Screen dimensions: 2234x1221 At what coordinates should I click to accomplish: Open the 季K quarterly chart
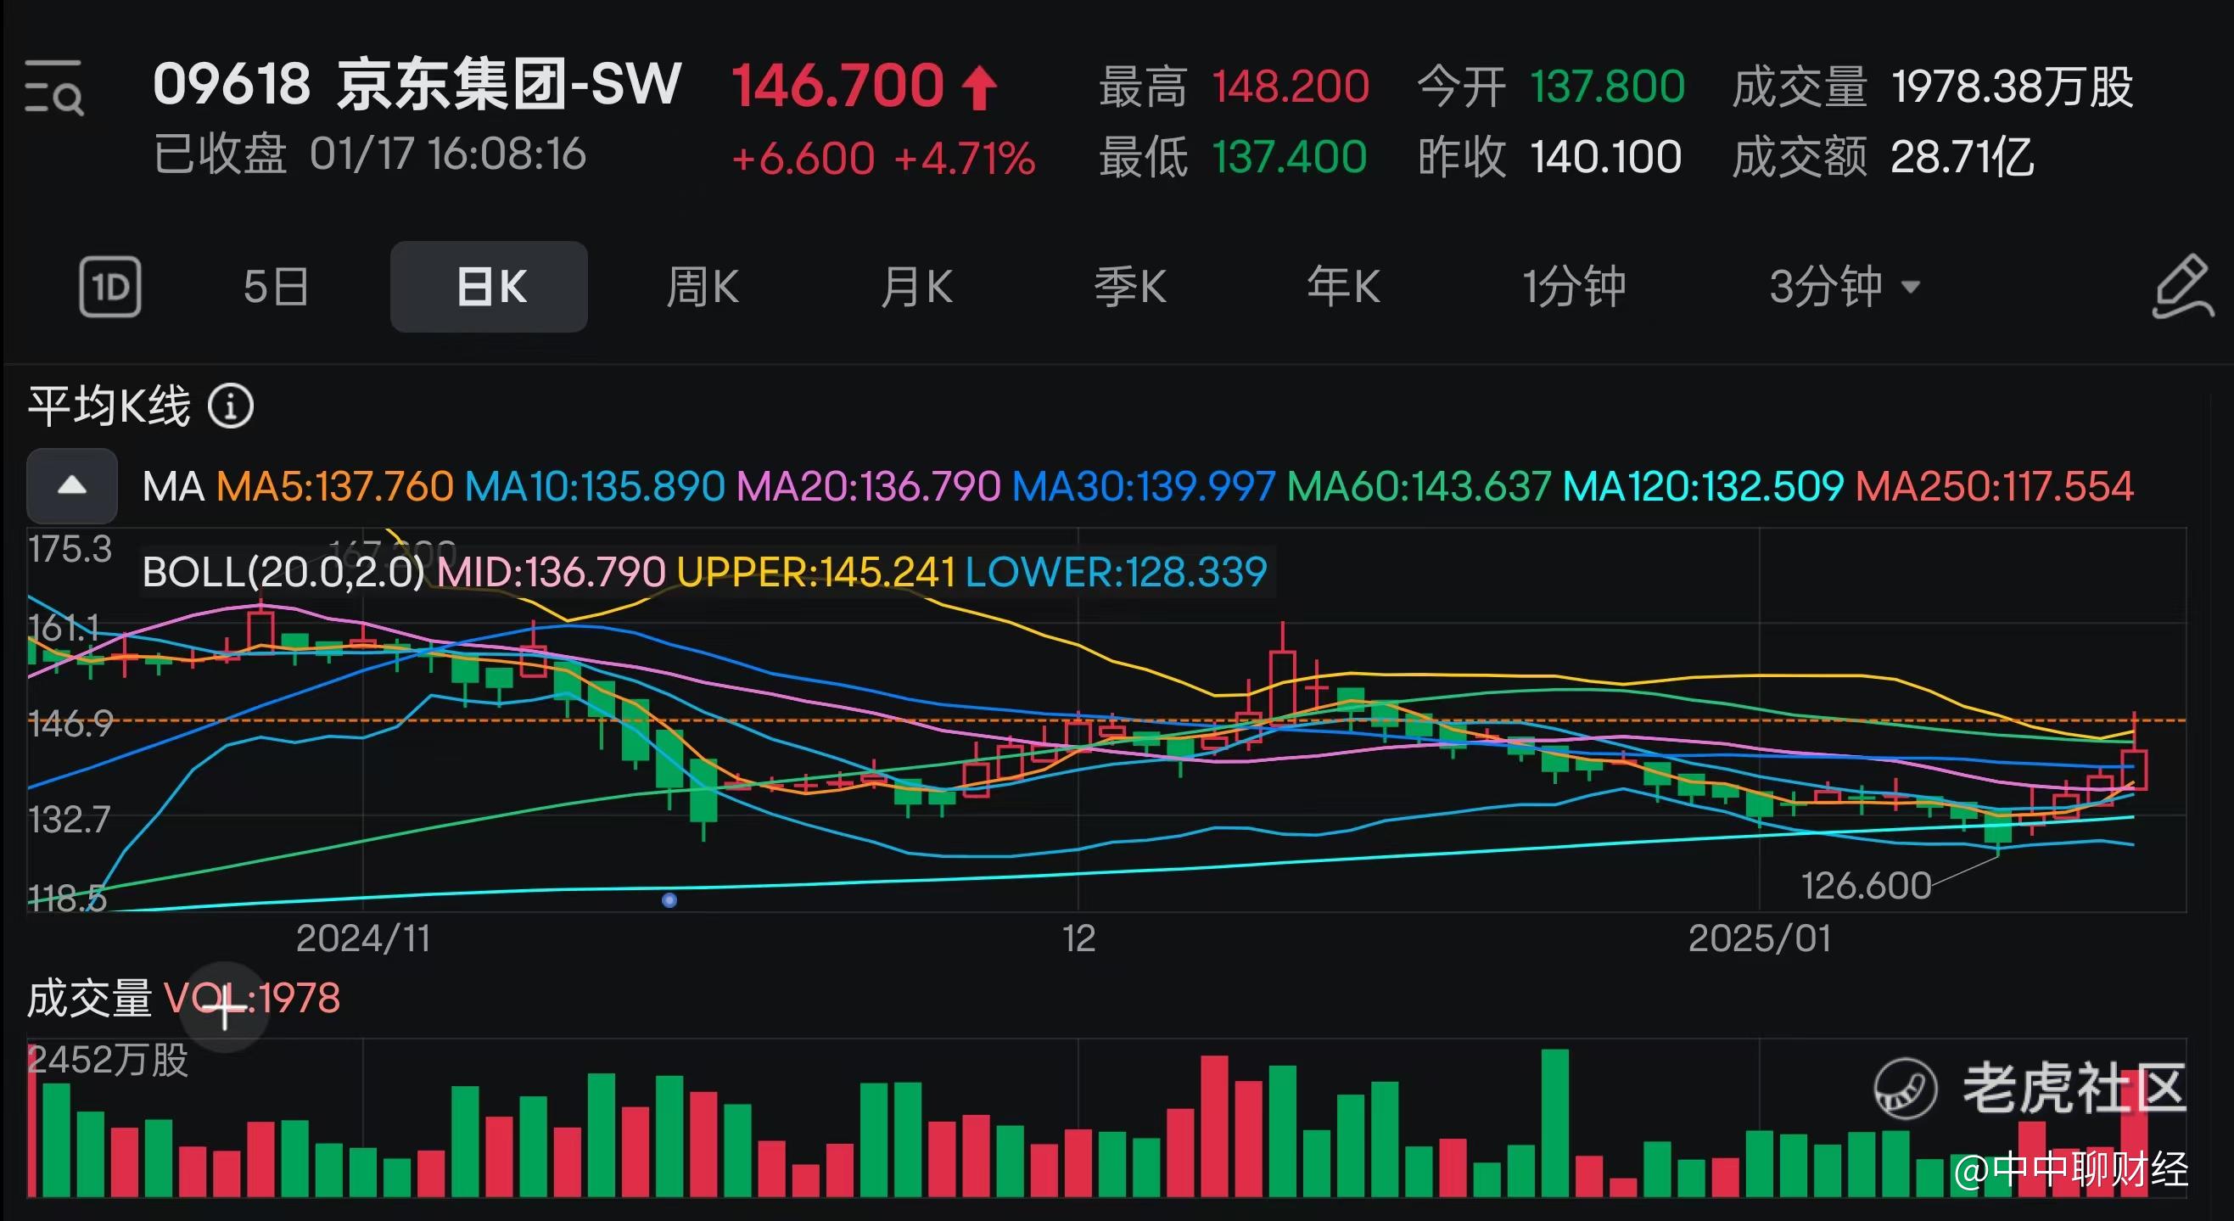tap(1130, 287)
